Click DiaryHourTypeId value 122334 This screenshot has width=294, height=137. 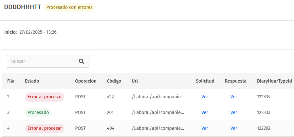point(264,97)
